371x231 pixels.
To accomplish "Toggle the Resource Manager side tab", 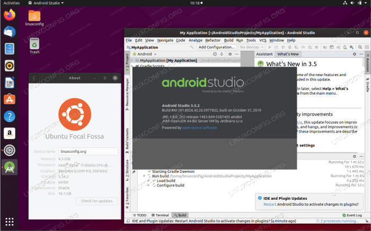I will pyautogui.click(x=127, y=94).
